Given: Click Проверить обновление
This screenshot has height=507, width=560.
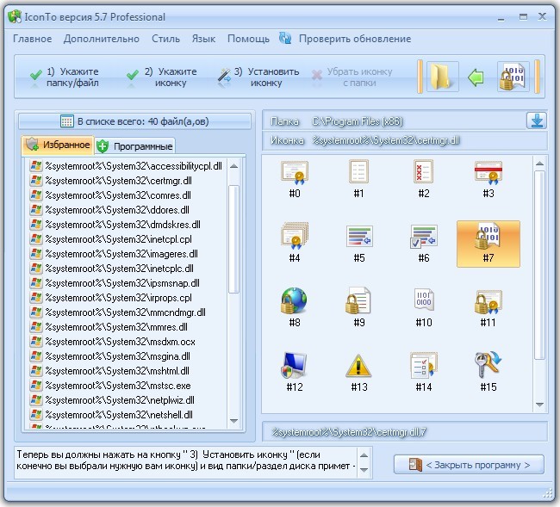Looking at the screenshot, I should [x=355, y=39].
